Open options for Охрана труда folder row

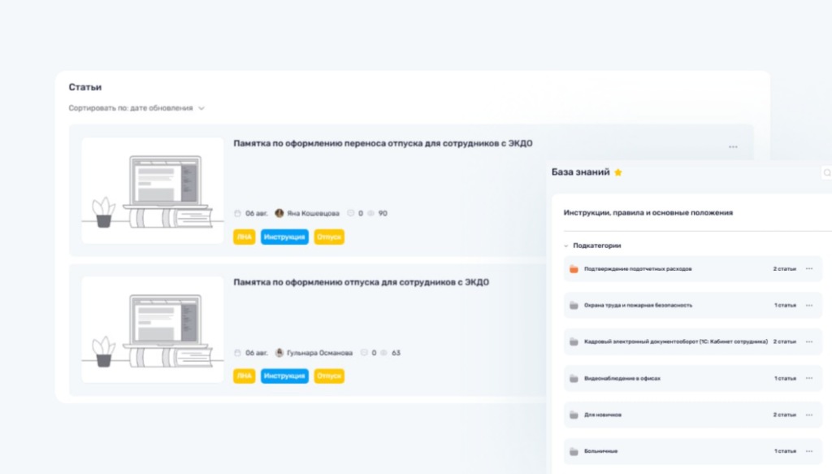pos(808,305)
